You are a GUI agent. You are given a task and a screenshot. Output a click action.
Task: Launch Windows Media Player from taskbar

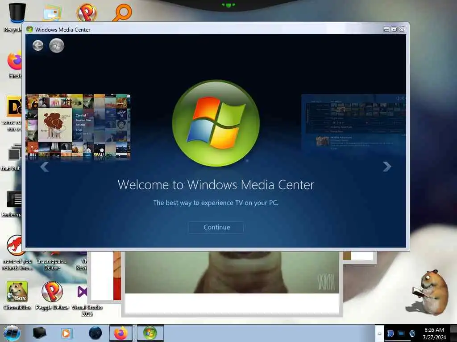click(x=66, y=333)
